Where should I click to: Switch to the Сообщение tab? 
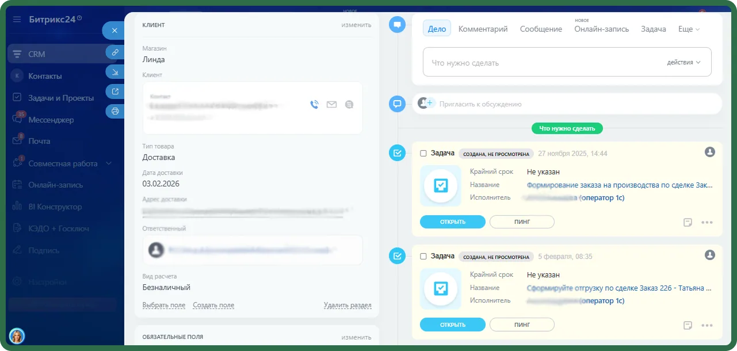541,29
